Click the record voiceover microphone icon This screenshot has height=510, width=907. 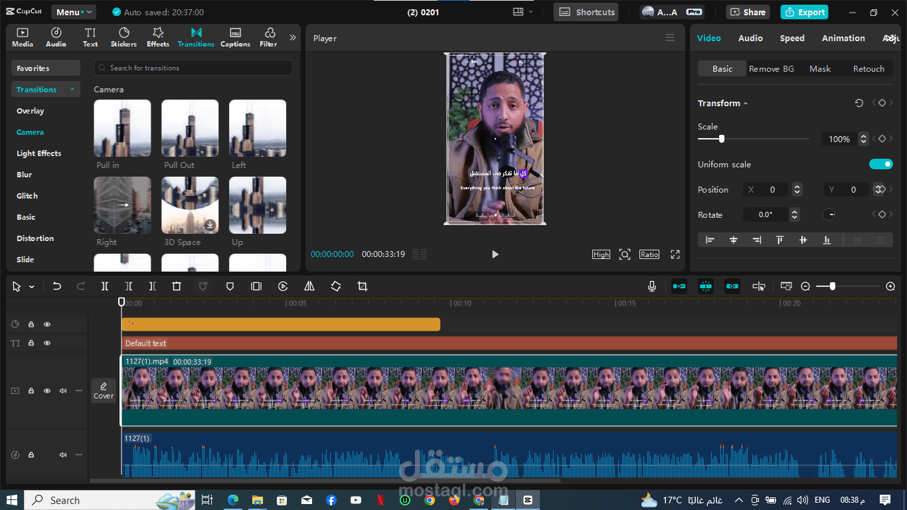pyautogui.click(x=652, y=286)
